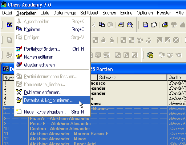
Task: Click the Dubletten entfernen icon
Action: point(19,92)
